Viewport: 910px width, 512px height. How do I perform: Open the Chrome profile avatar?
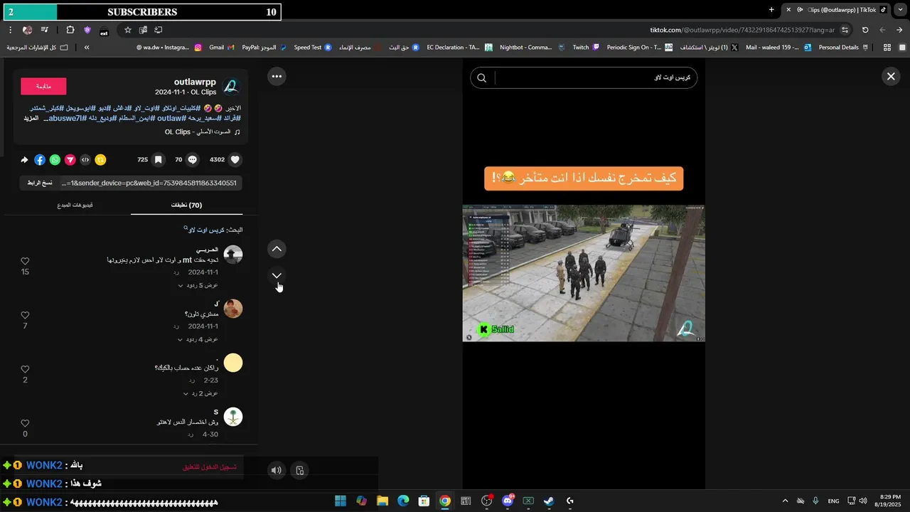click(27, 30)
